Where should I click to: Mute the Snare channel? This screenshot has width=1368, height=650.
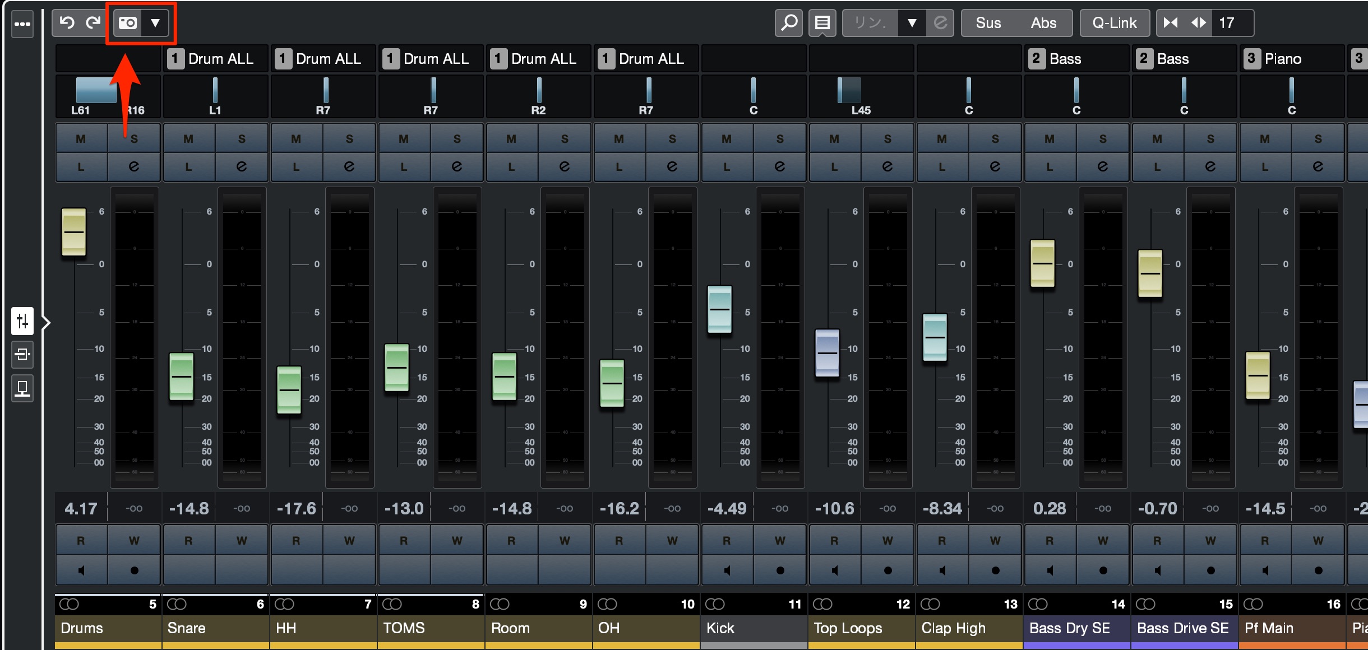[x=188, y=139]
